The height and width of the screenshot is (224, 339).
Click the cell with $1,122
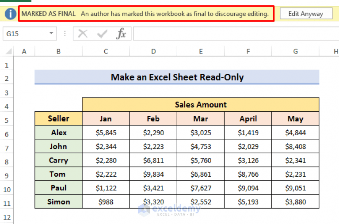(106, 188)
